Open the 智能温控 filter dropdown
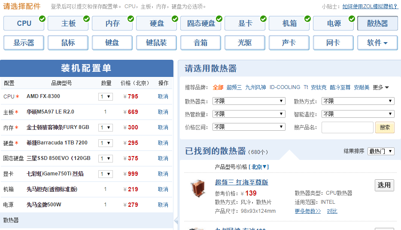 358,114
